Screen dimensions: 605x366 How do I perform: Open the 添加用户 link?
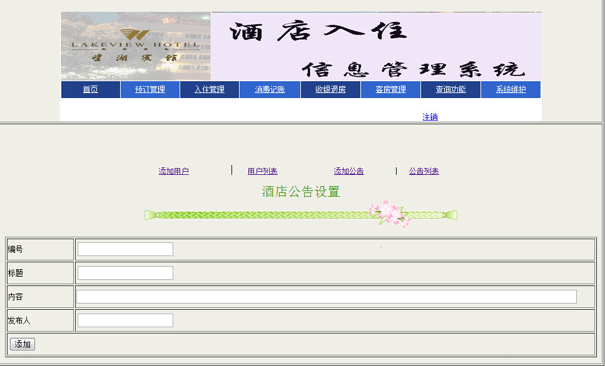[174, 171]
